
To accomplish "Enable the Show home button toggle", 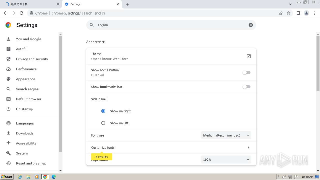I will [x=246, y=72].
